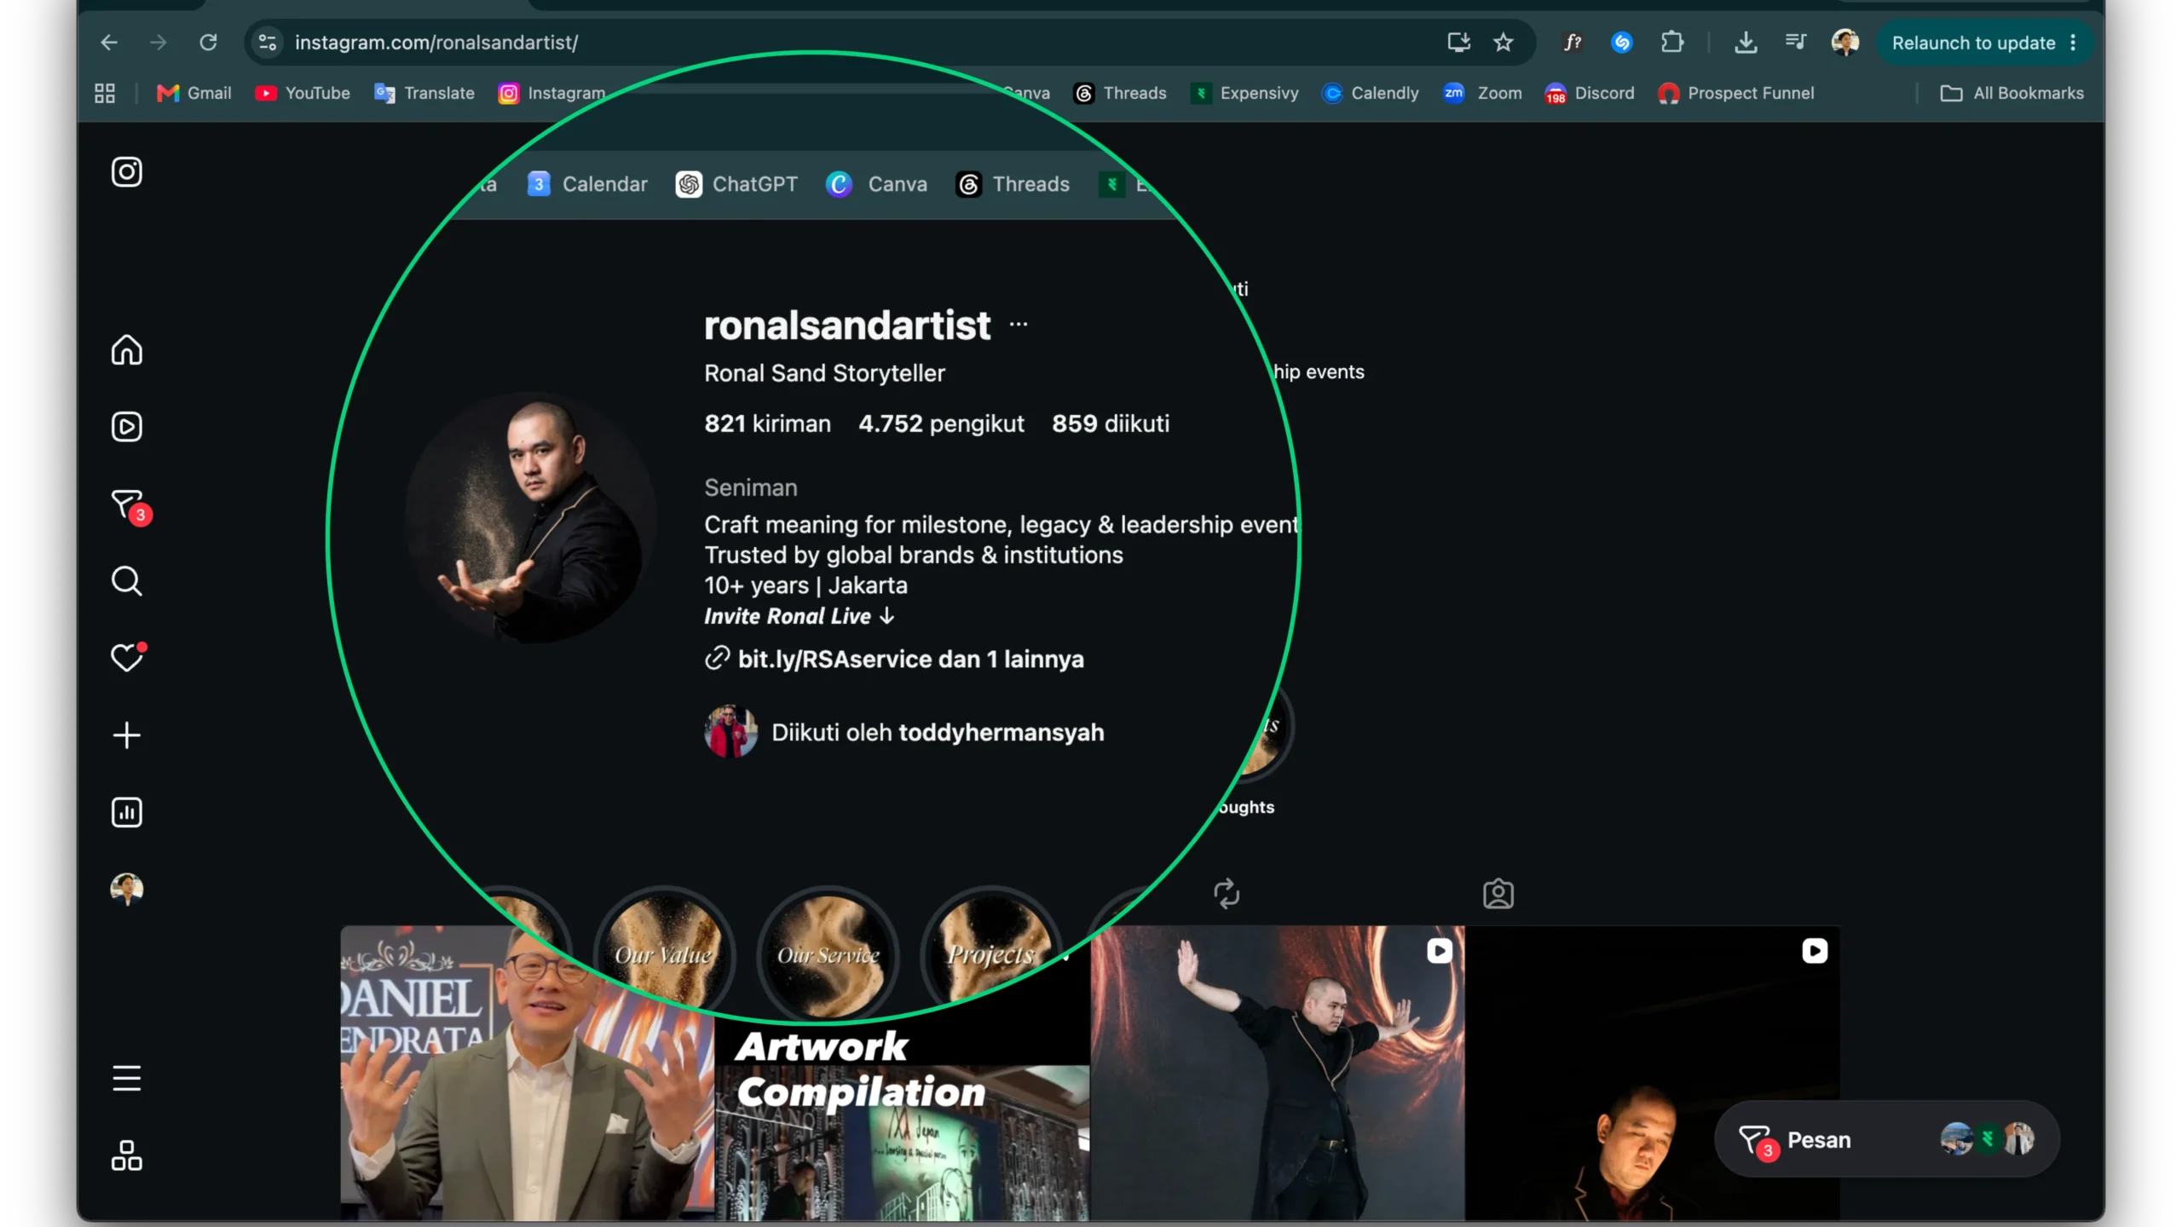Open Calendly bookmark
2182x1227 pixels.
click(x=1370, y=94)
